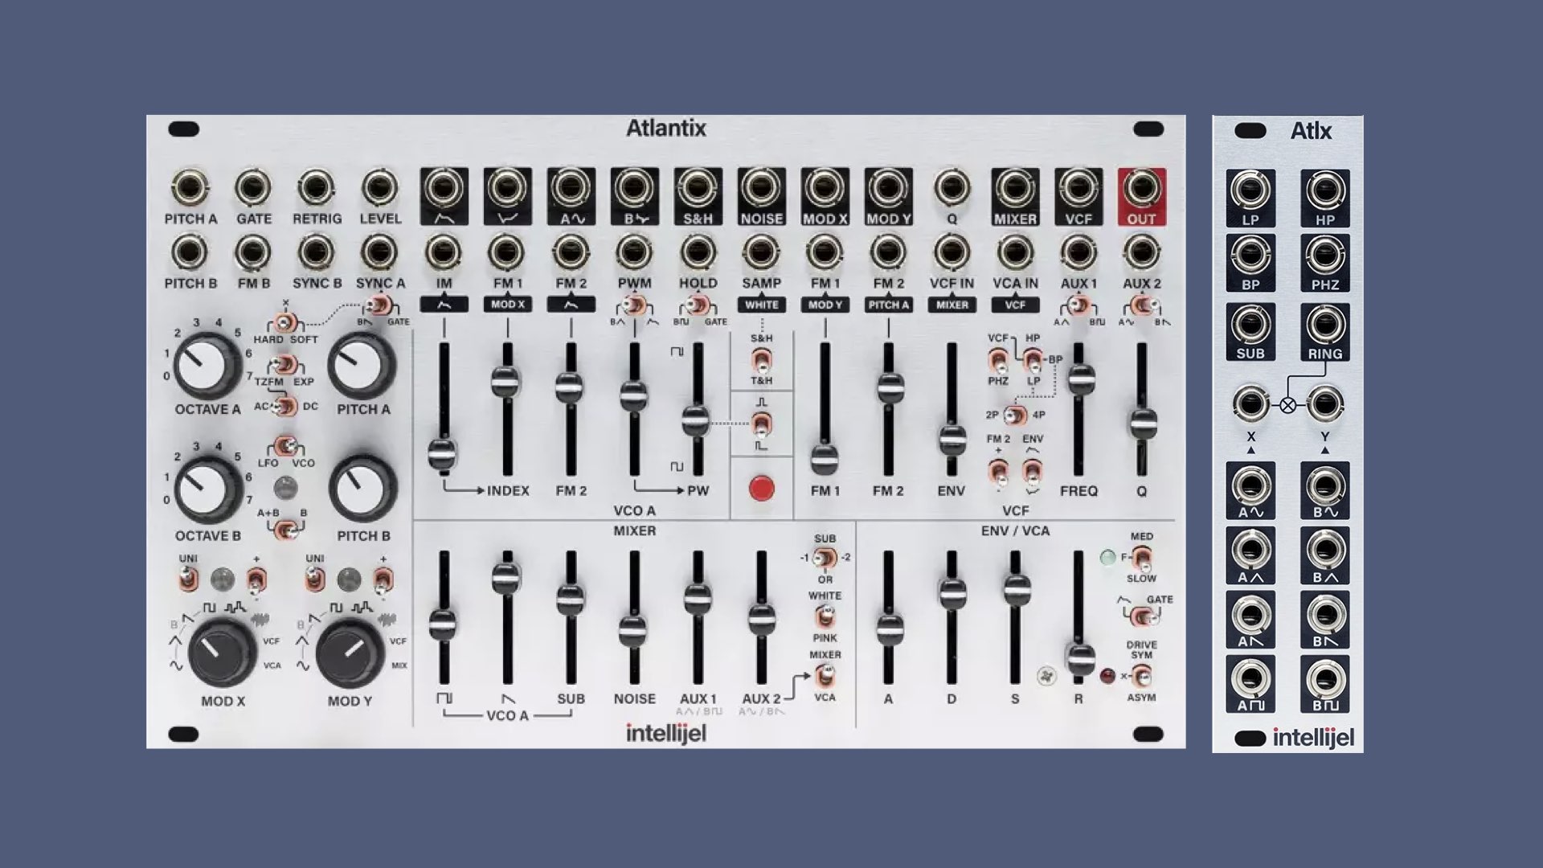The width and height of the screenshot is (1543, 868).
Task: Click the PITCH B input jack
Action: coord(190,253)
